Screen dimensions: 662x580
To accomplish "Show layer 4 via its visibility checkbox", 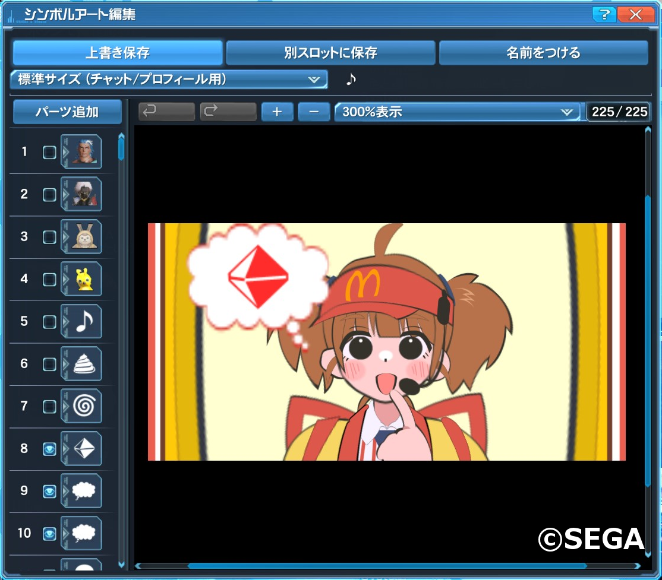I will click(x=49, y=279).
